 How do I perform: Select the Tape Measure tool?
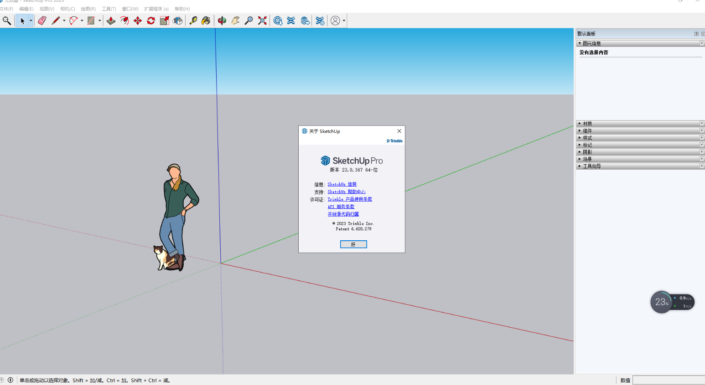pyautogui.click(x=193, y=20)
